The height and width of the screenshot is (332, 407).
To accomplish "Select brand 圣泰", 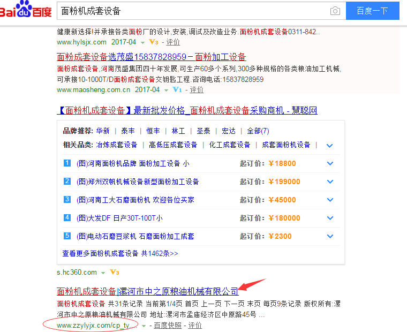I will 204,131.
